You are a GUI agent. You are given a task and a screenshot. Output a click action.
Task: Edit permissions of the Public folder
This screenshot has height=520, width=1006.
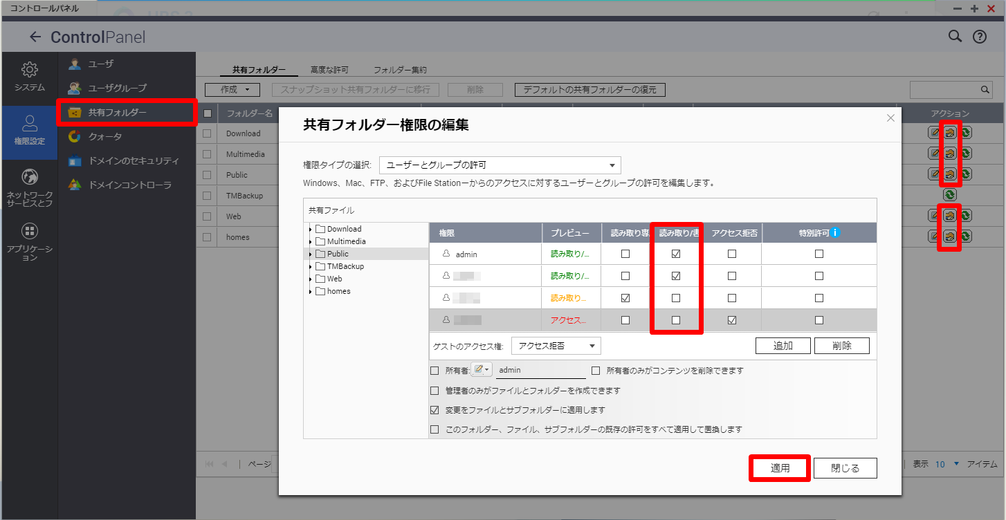tap(950, 174)
